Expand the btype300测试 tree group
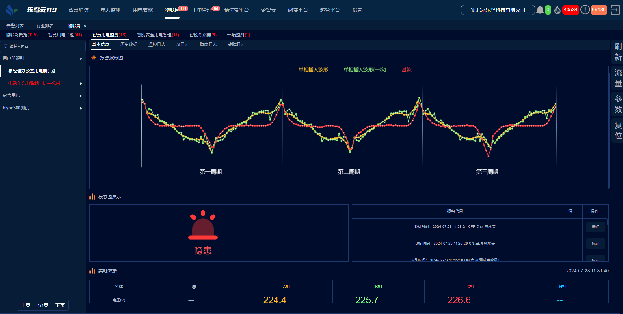Screen dimensions: 623x314 (81, 108)
